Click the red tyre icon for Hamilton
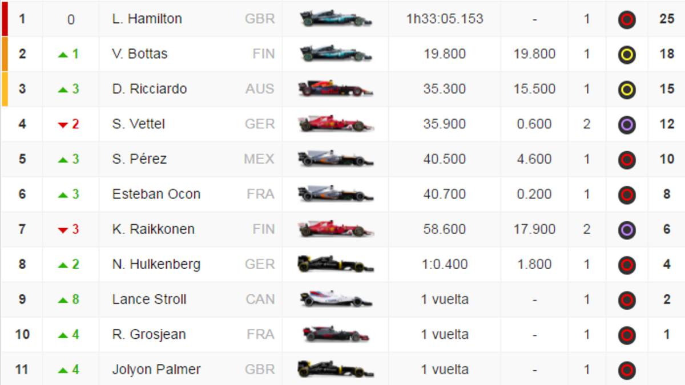Screen dimensions: 685x385 [627, 20]
